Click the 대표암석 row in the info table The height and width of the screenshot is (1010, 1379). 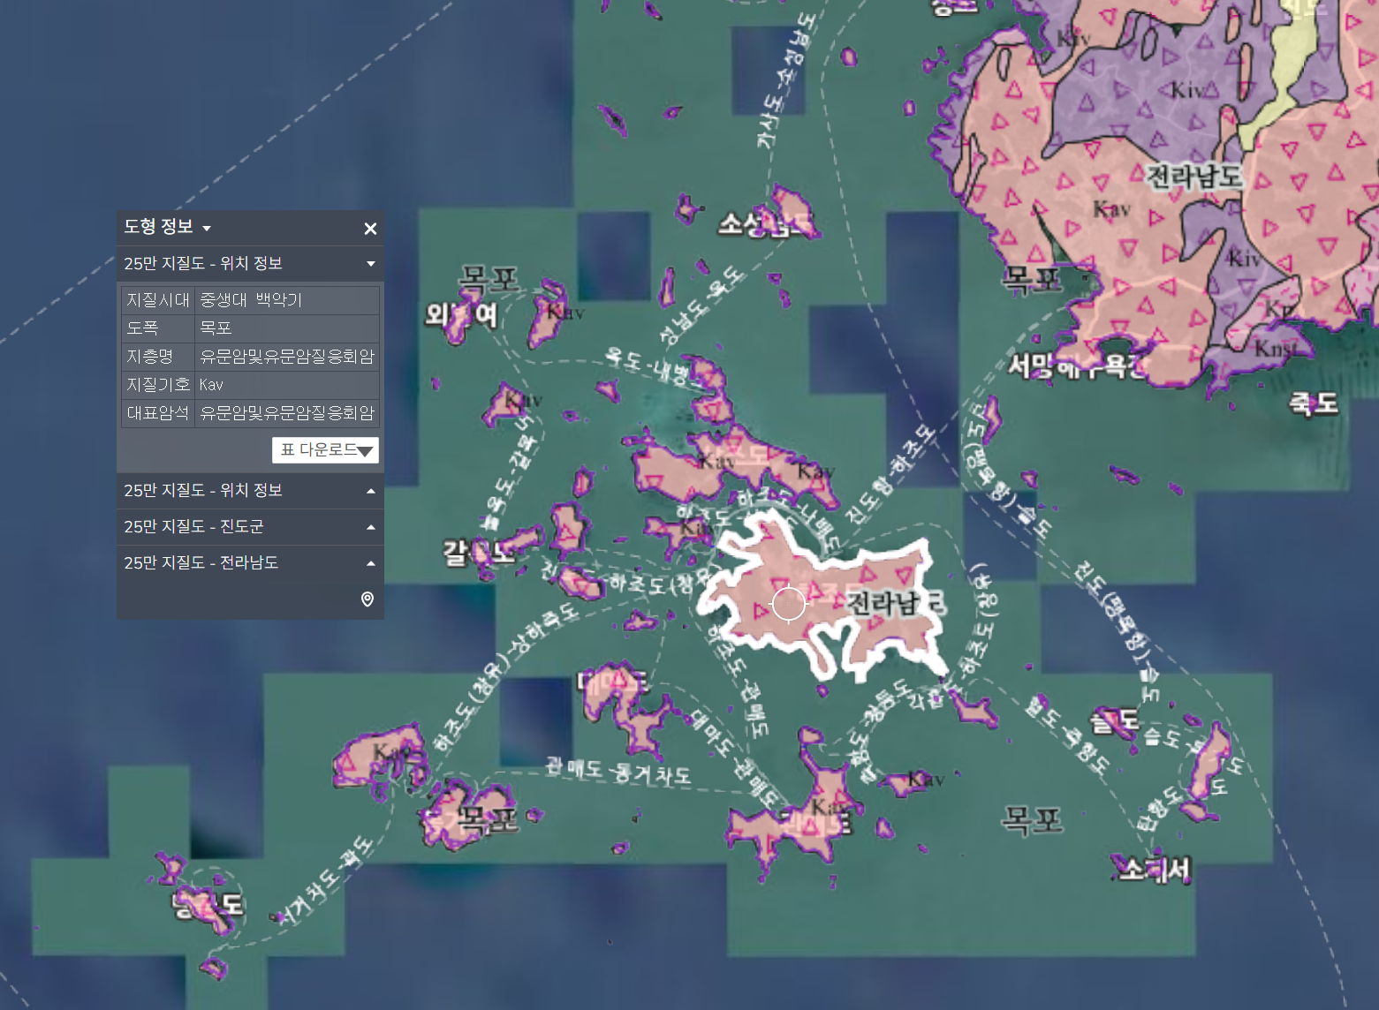250,413
